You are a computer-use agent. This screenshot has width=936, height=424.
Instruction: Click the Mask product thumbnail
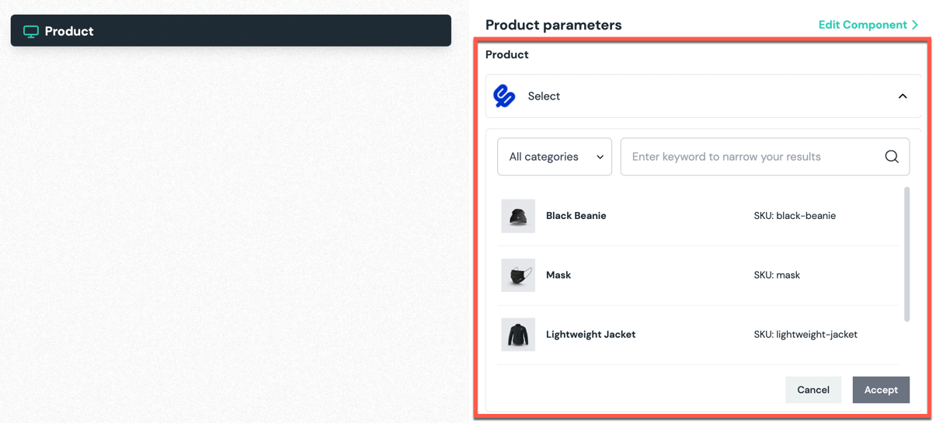[x=518, y=276]
